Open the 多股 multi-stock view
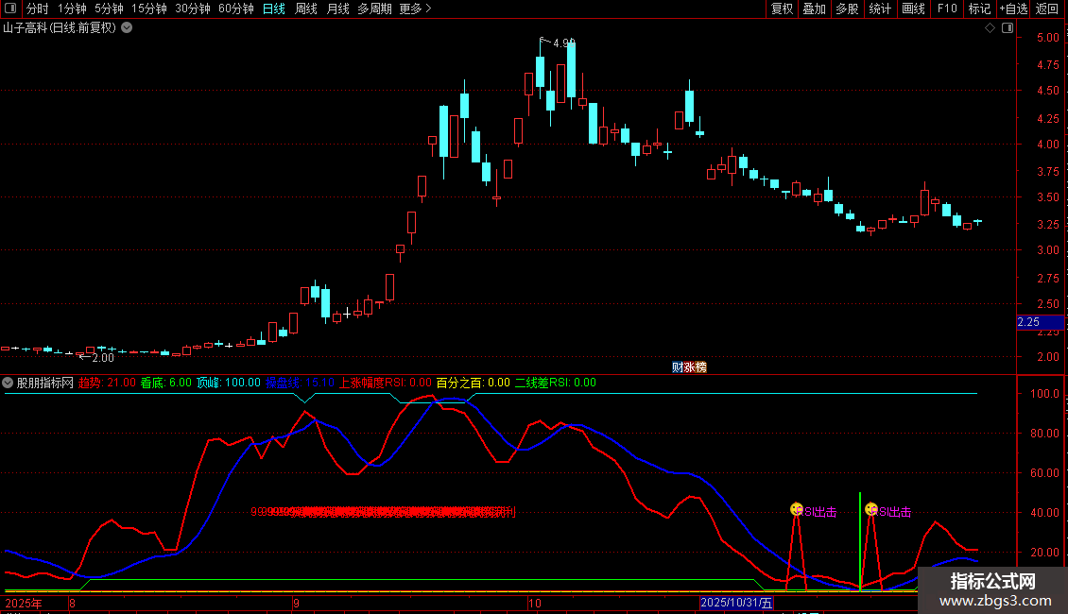Screen dimensions: 1068x614 848,9
